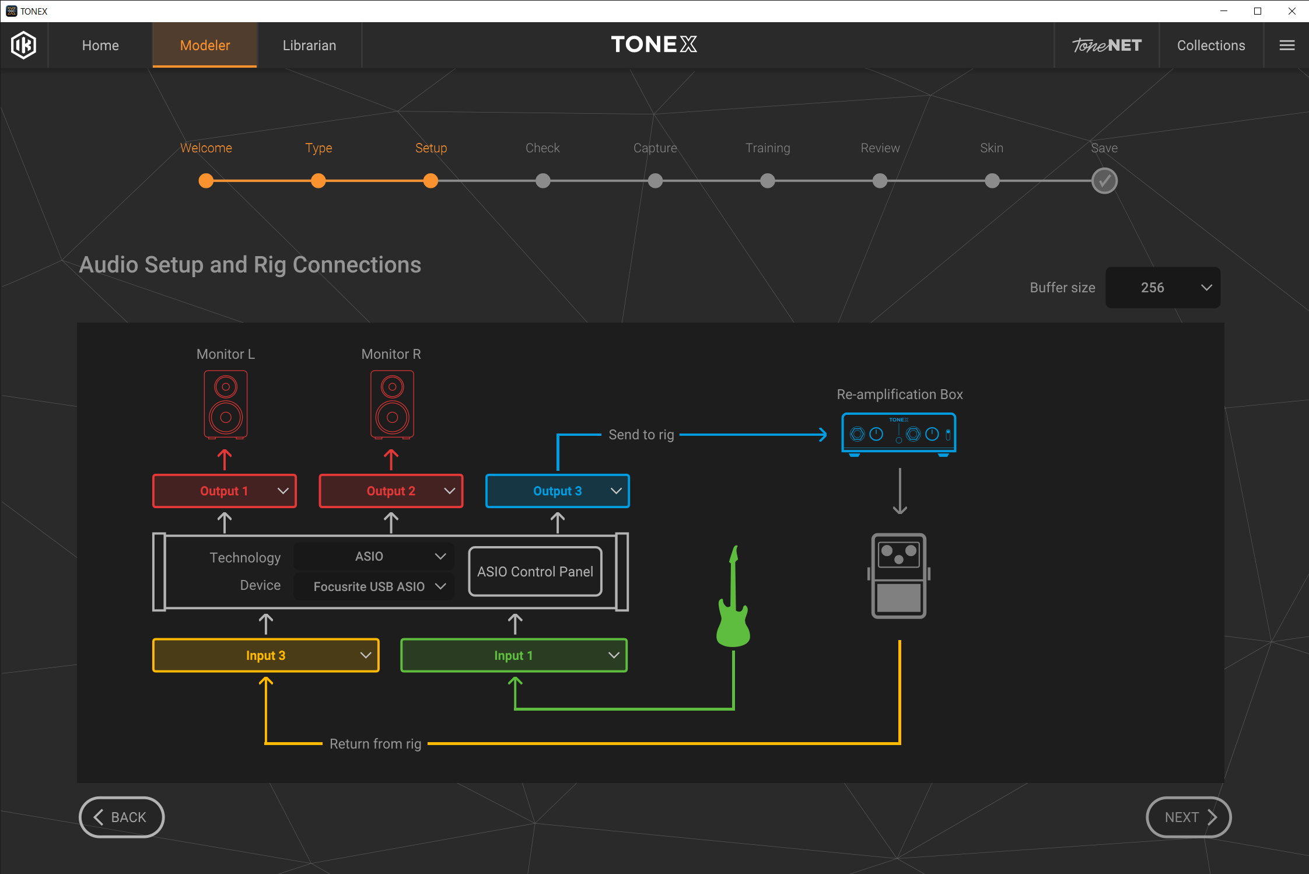Change the Input 3 return selection
The width and height of the screenshot is (1309, 874).
[266, 655]
